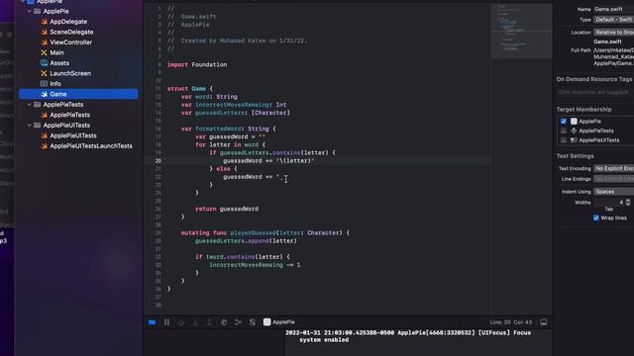Click the Step Over debug icon
The height and width of the screenshot is (356, 634).
click(x=181, y=322)
